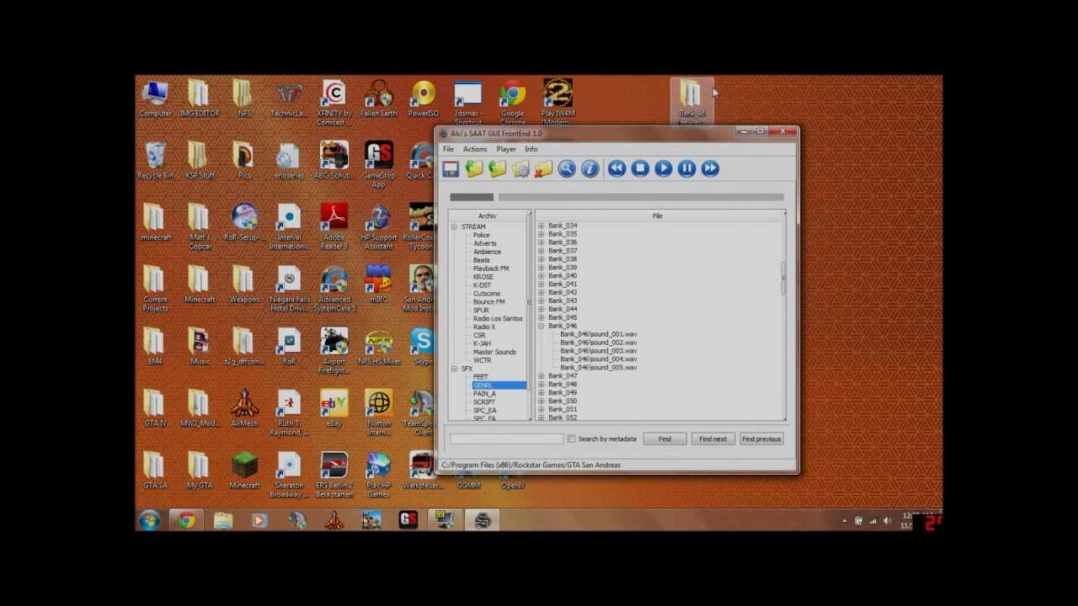Click Windows Media Player taskbar icon
1078x606 pixels.
pyautogui.click(x=259, y=521)
